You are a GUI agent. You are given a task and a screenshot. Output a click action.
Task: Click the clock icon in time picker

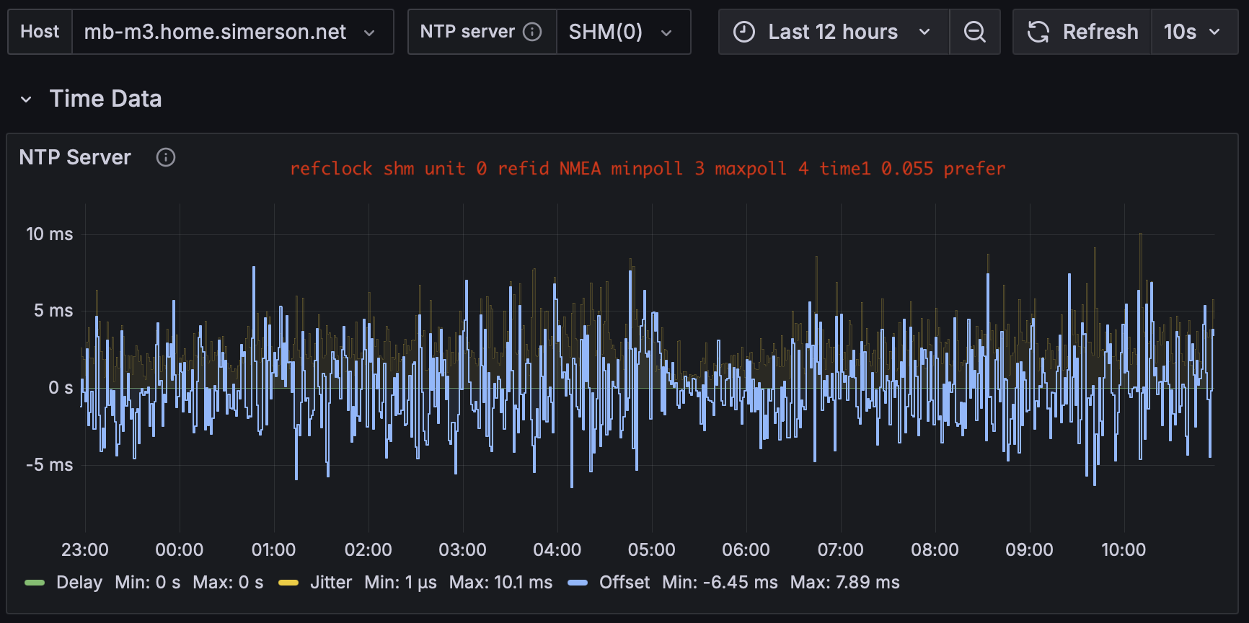pyautogui.click(x=743, y=32)
